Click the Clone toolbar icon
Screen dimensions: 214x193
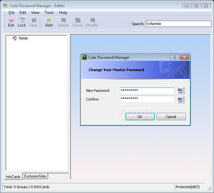tap(77, 22)
